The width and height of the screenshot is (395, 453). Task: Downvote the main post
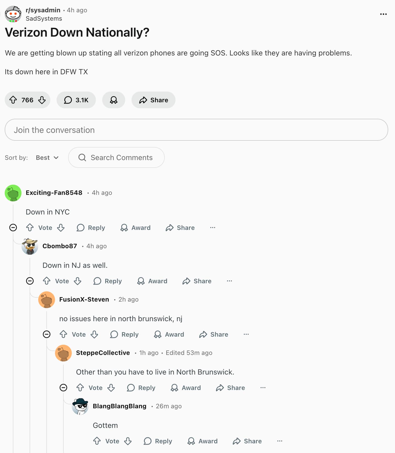pos(42,100)
